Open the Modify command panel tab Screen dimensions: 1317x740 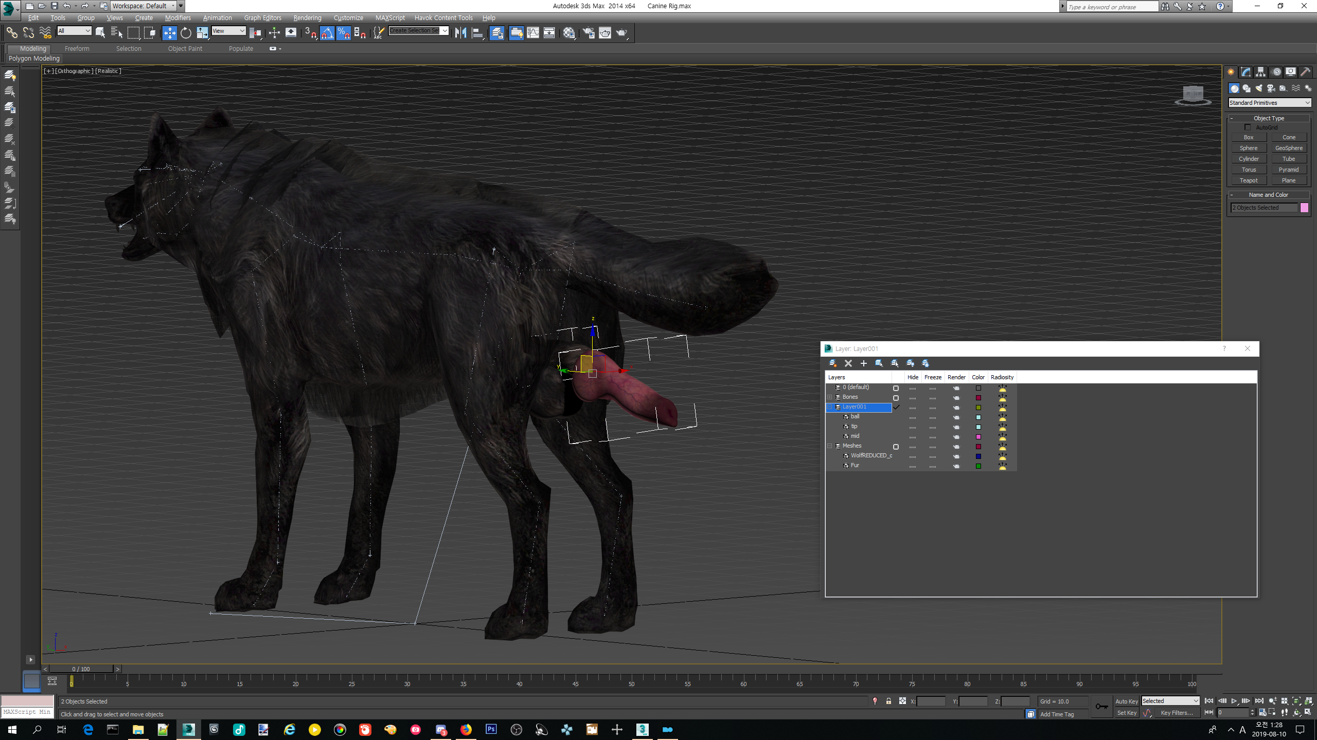coord(1245,72)
